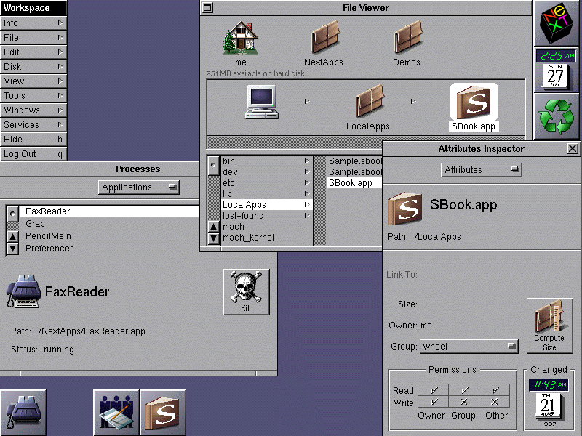Open the Applications pop-up in Processes

point(139,187)
